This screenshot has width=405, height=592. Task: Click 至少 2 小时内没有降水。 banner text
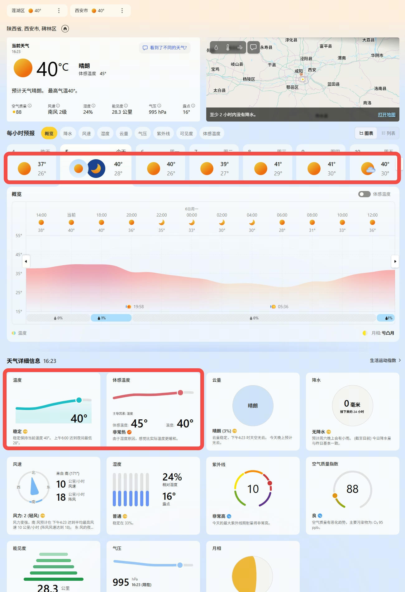point(233,115)
